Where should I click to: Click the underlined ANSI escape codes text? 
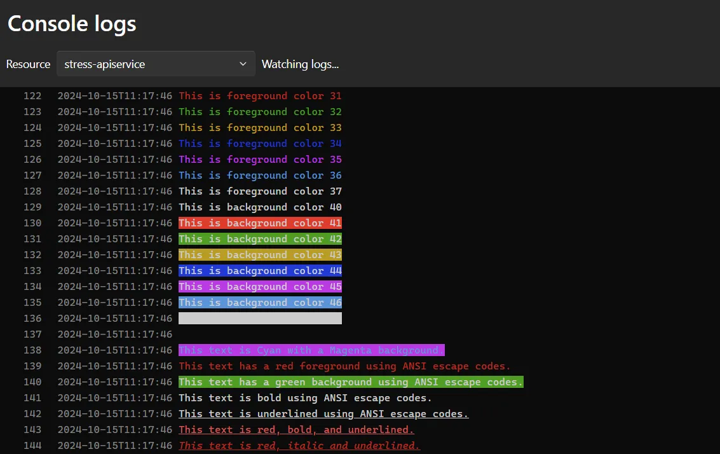(324, 413)
